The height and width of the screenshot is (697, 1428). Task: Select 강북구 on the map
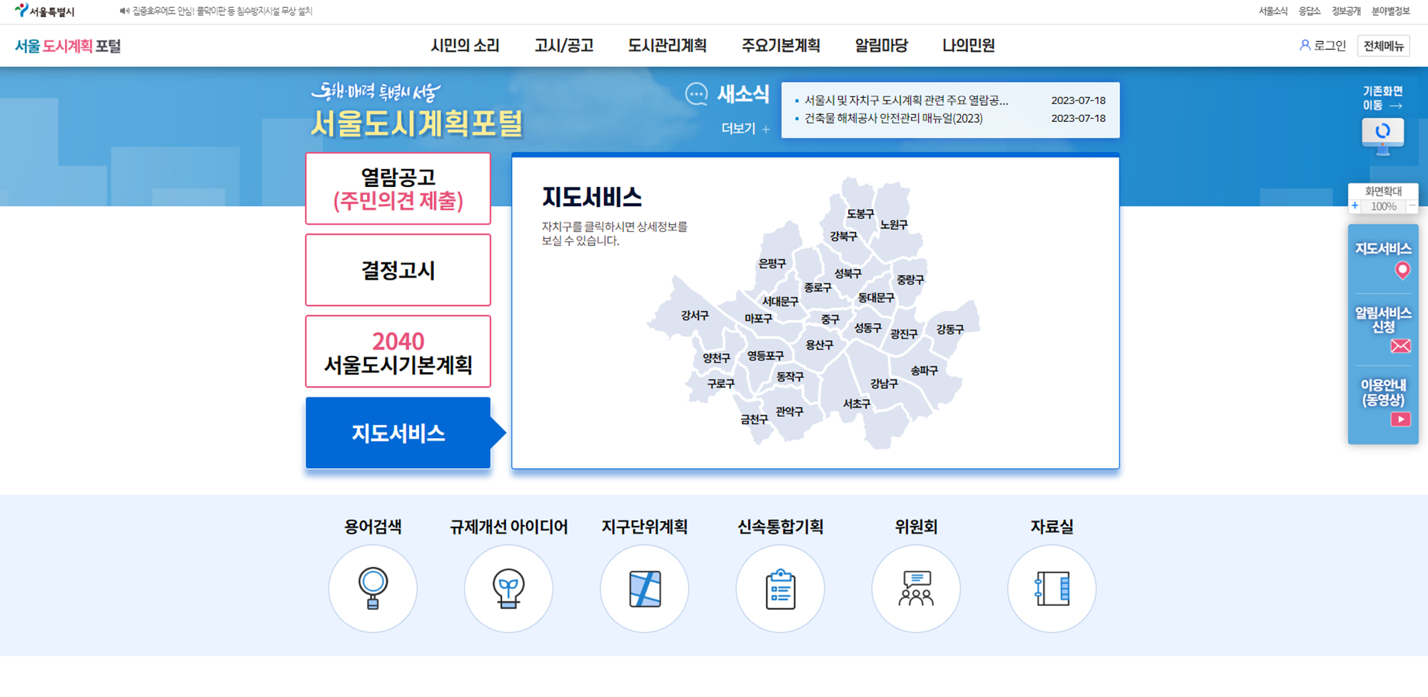tap(843, 236)
